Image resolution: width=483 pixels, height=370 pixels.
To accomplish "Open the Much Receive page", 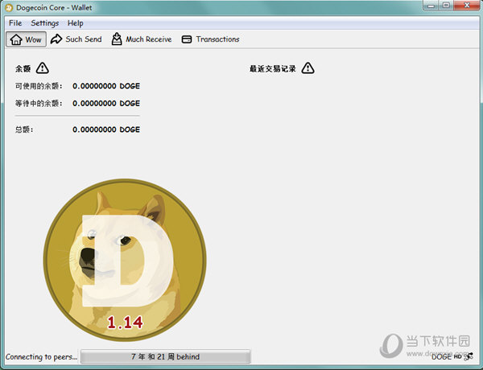I will [142, 39].
